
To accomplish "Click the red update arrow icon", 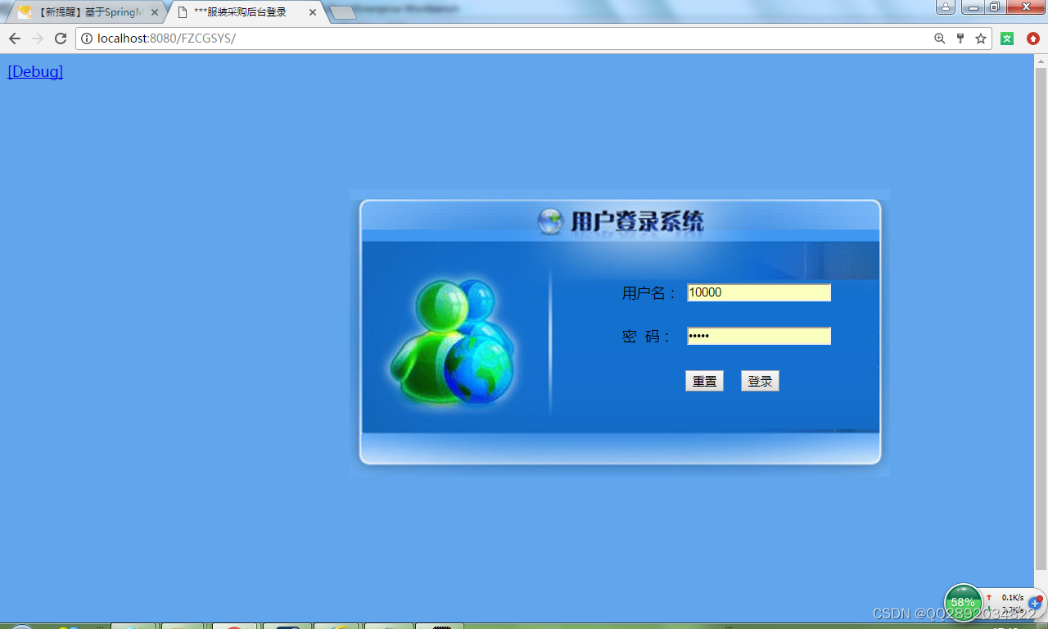I will (x=1033, y=38).
